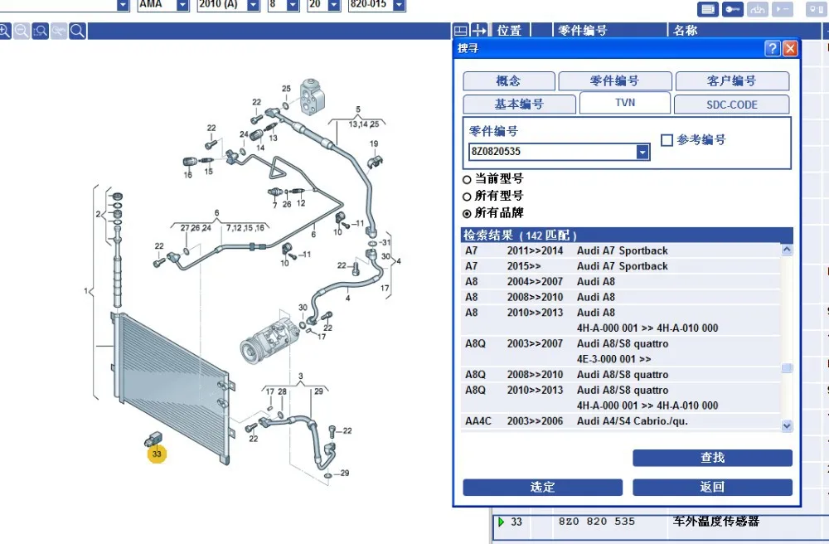Click the plain magnifier fit-view icon
Image resolution: width=829 pixels, height=544 pixels.
pos(77,31)
